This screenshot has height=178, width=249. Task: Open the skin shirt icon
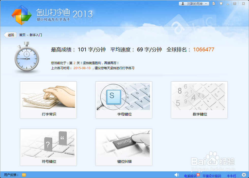coord(221,4)
